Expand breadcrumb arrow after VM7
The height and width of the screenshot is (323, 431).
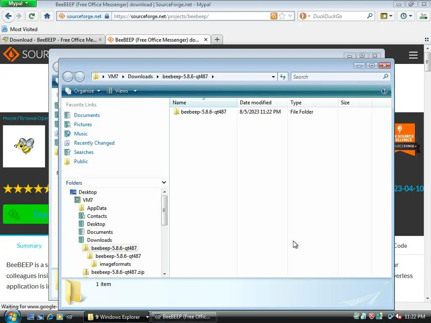[123, 77]
